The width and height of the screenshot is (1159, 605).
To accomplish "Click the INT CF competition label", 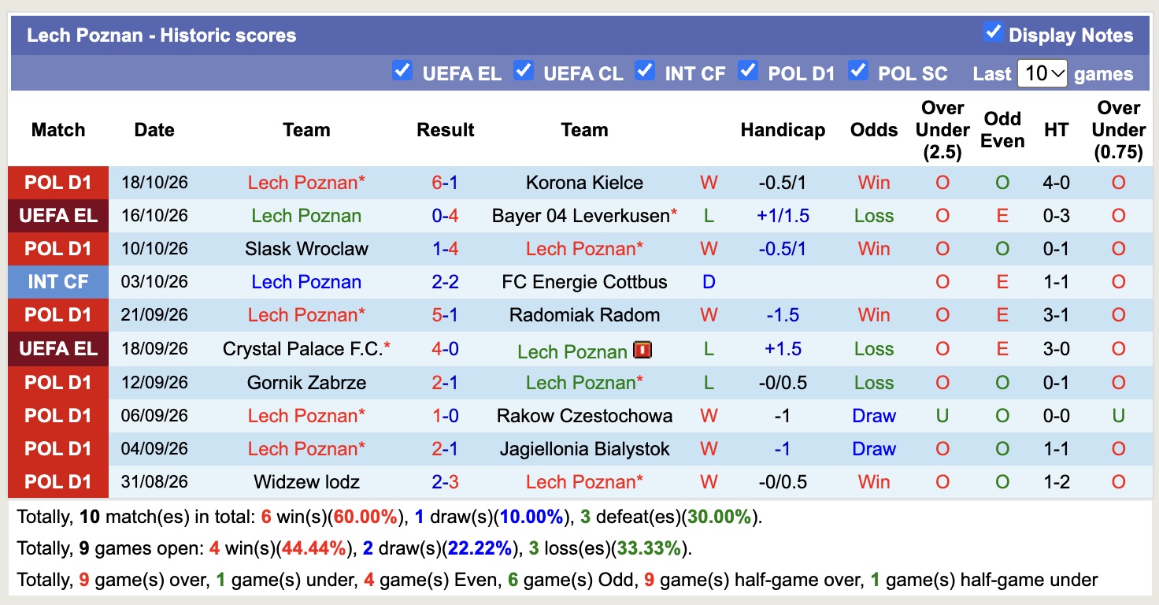I will click(x=58, y=282).
